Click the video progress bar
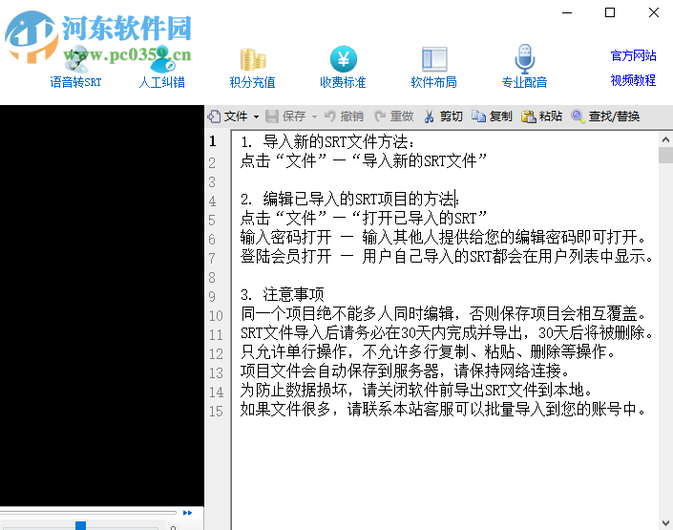673x530 pixels. tap(89, 513)
